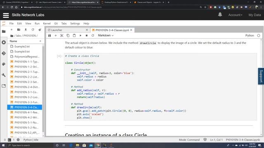
Task: Click the Chrome icon in the taskbar
Action: point(98,145)
